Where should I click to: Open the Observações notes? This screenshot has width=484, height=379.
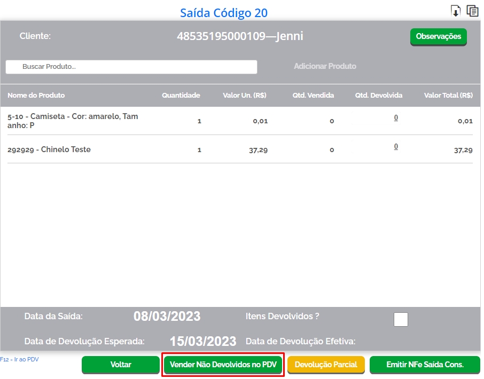[438, 36]
